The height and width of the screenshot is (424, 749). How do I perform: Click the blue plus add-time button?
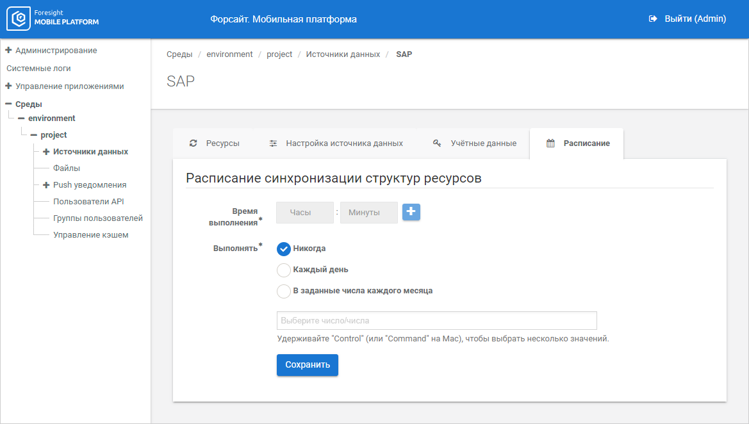411,212
